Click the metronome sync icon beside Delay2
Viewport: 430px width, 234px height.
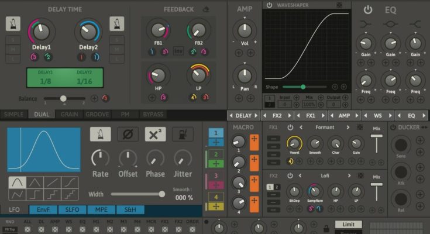click(x=116, y=24)
